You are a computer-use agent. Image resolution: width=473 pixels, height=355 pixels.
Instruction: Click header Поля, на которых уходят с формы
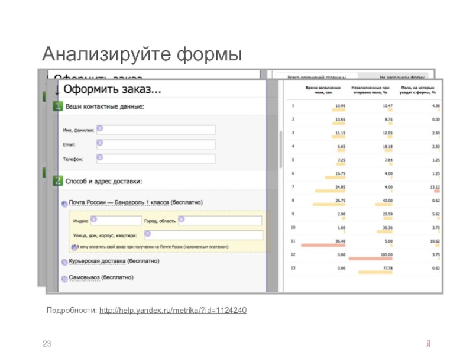(417, 90)
